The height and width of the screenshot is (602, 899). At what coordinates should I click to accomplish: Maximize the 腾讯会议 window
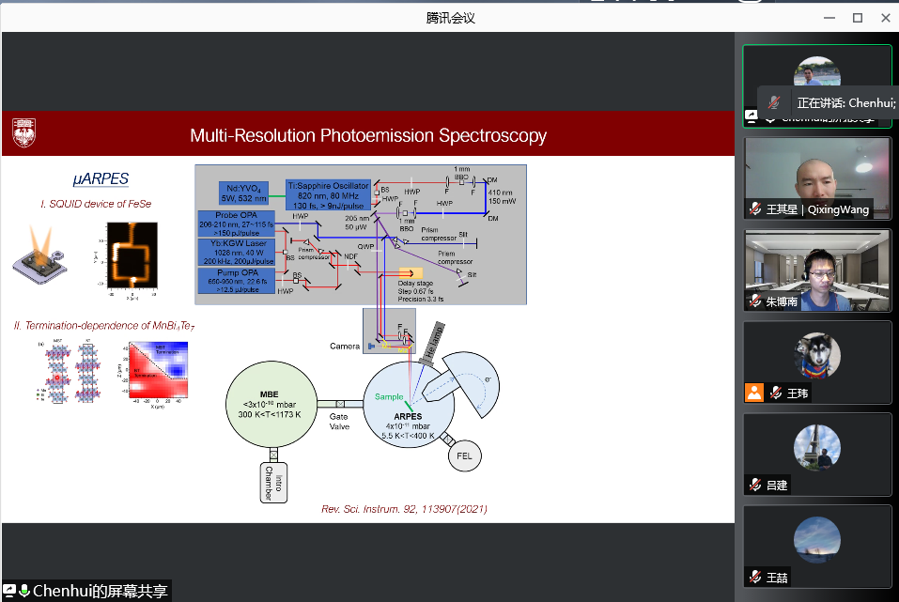pyautogui.click(x=857, y=18)
